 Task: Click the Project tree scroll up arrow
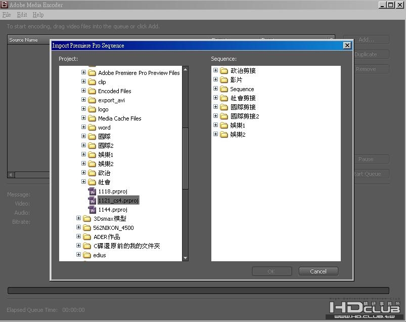pyautogui.click(x=185, y=69)
